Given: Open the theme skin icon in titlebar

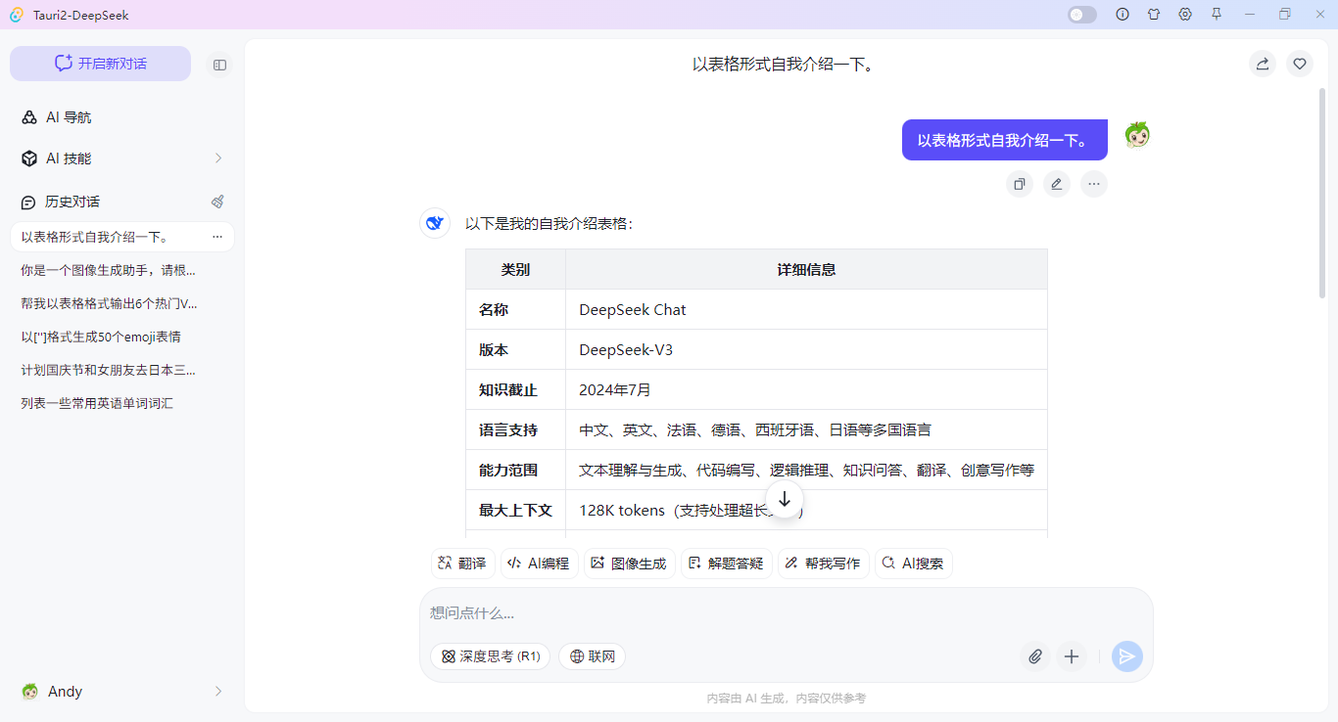Looking at the screenshot, I should pyautogui.click(x=1154, y=15).
